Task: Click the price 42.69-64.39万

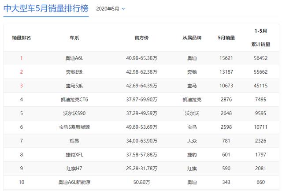Action: [x=141, y=86]
